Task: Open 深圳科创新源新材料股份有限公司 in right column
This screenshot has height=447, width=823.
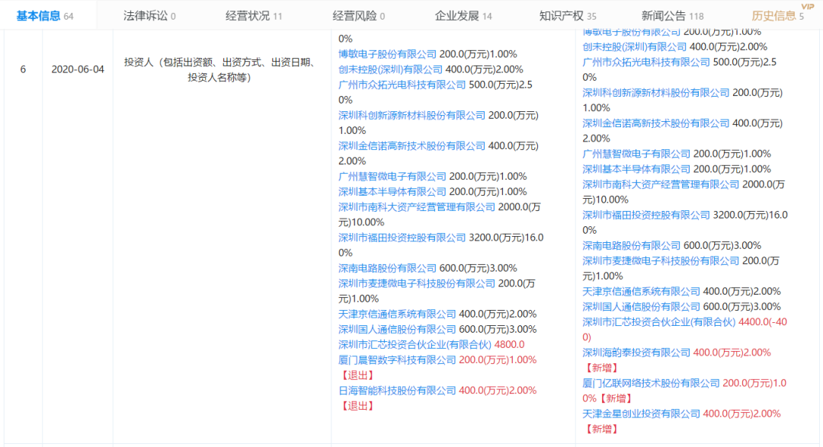Action: click(x=656, y=92)
